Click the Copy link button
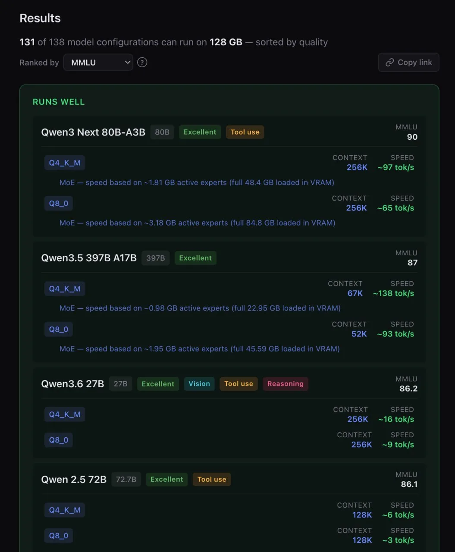 408,63
